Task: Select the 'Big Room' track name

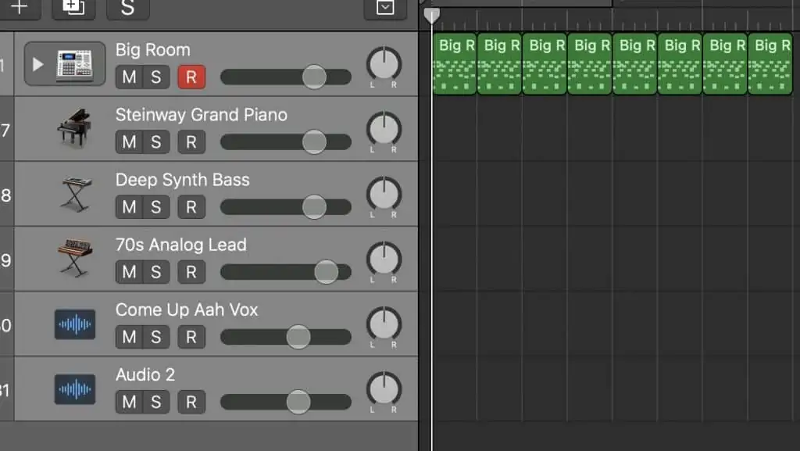Action: click(x=152, y=50)
